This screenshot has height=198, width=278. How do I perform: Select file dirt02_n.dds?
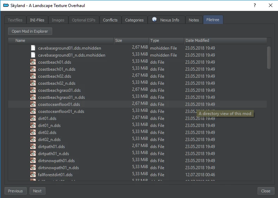click(49, 140)
